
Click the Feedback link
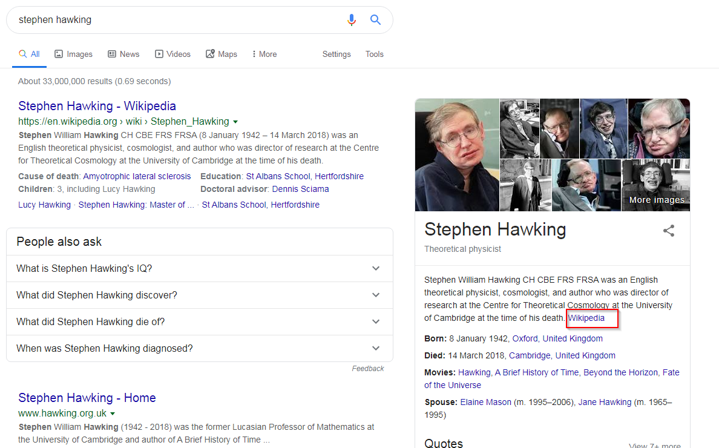pos(368,368)
